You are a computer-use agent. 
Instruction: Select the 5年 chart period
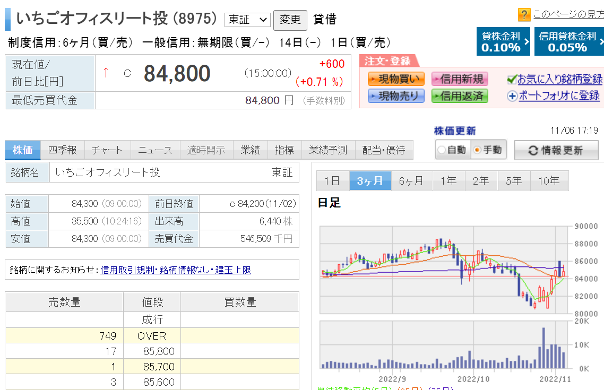point(514,181)
